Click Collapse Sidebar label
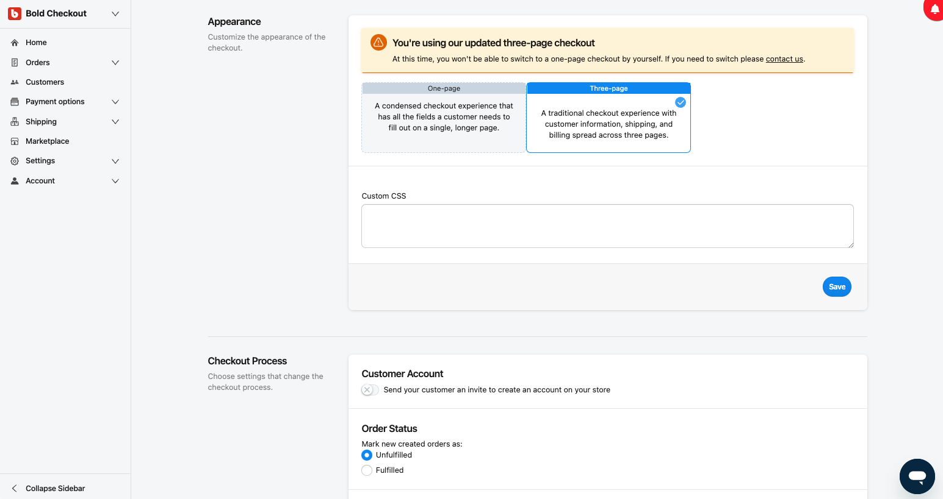943x499 pixels. pyautogui.click(x=55, y=489)
